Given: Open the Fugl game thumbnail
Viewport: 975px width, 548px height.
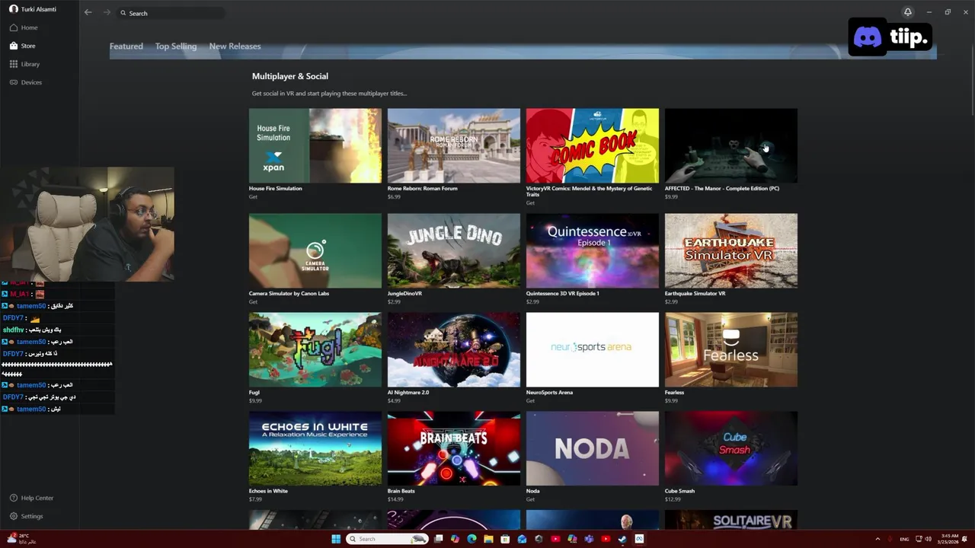Looking at the screenshot, I should pos(315,349).
